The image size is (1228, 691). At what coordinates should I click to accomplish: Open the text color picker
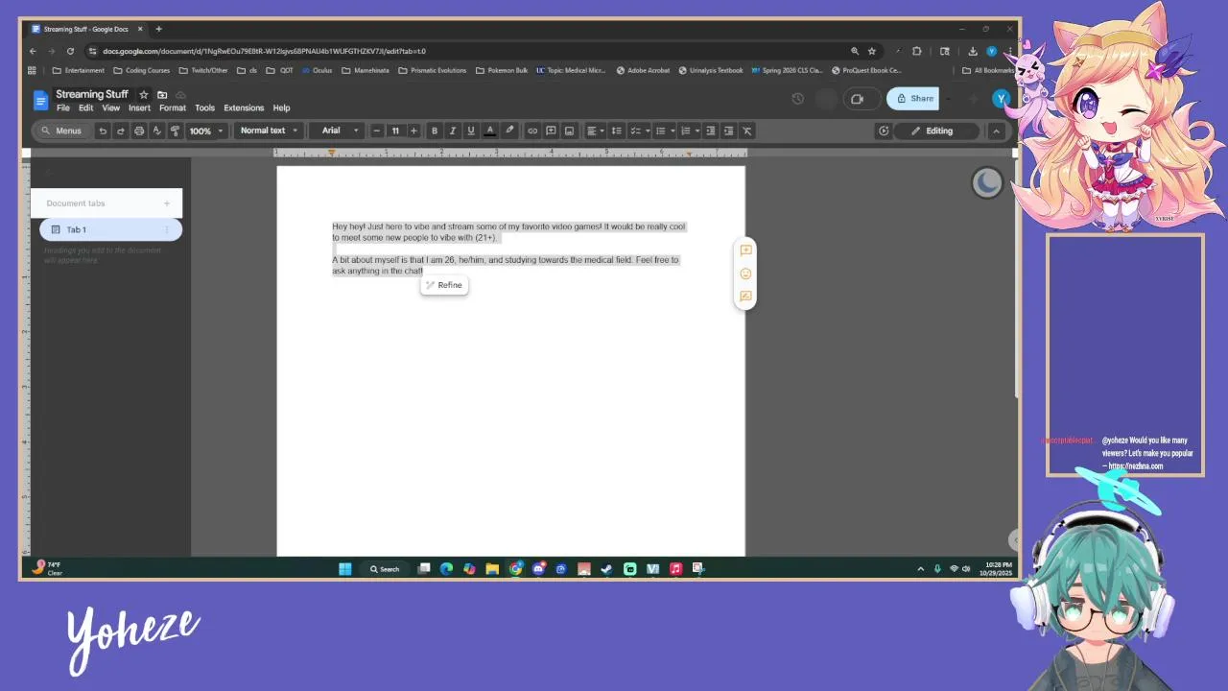pyautogui.click(x=490, y=131)
